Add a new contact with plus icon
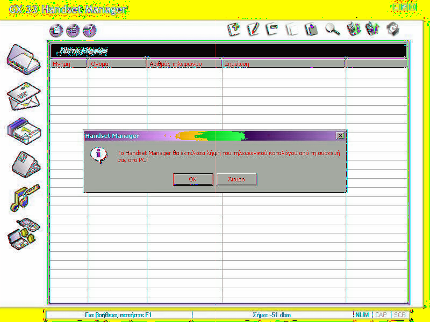The width and height of the screenshot is (430, 322). pyautogui.click(x=234, y=30)
